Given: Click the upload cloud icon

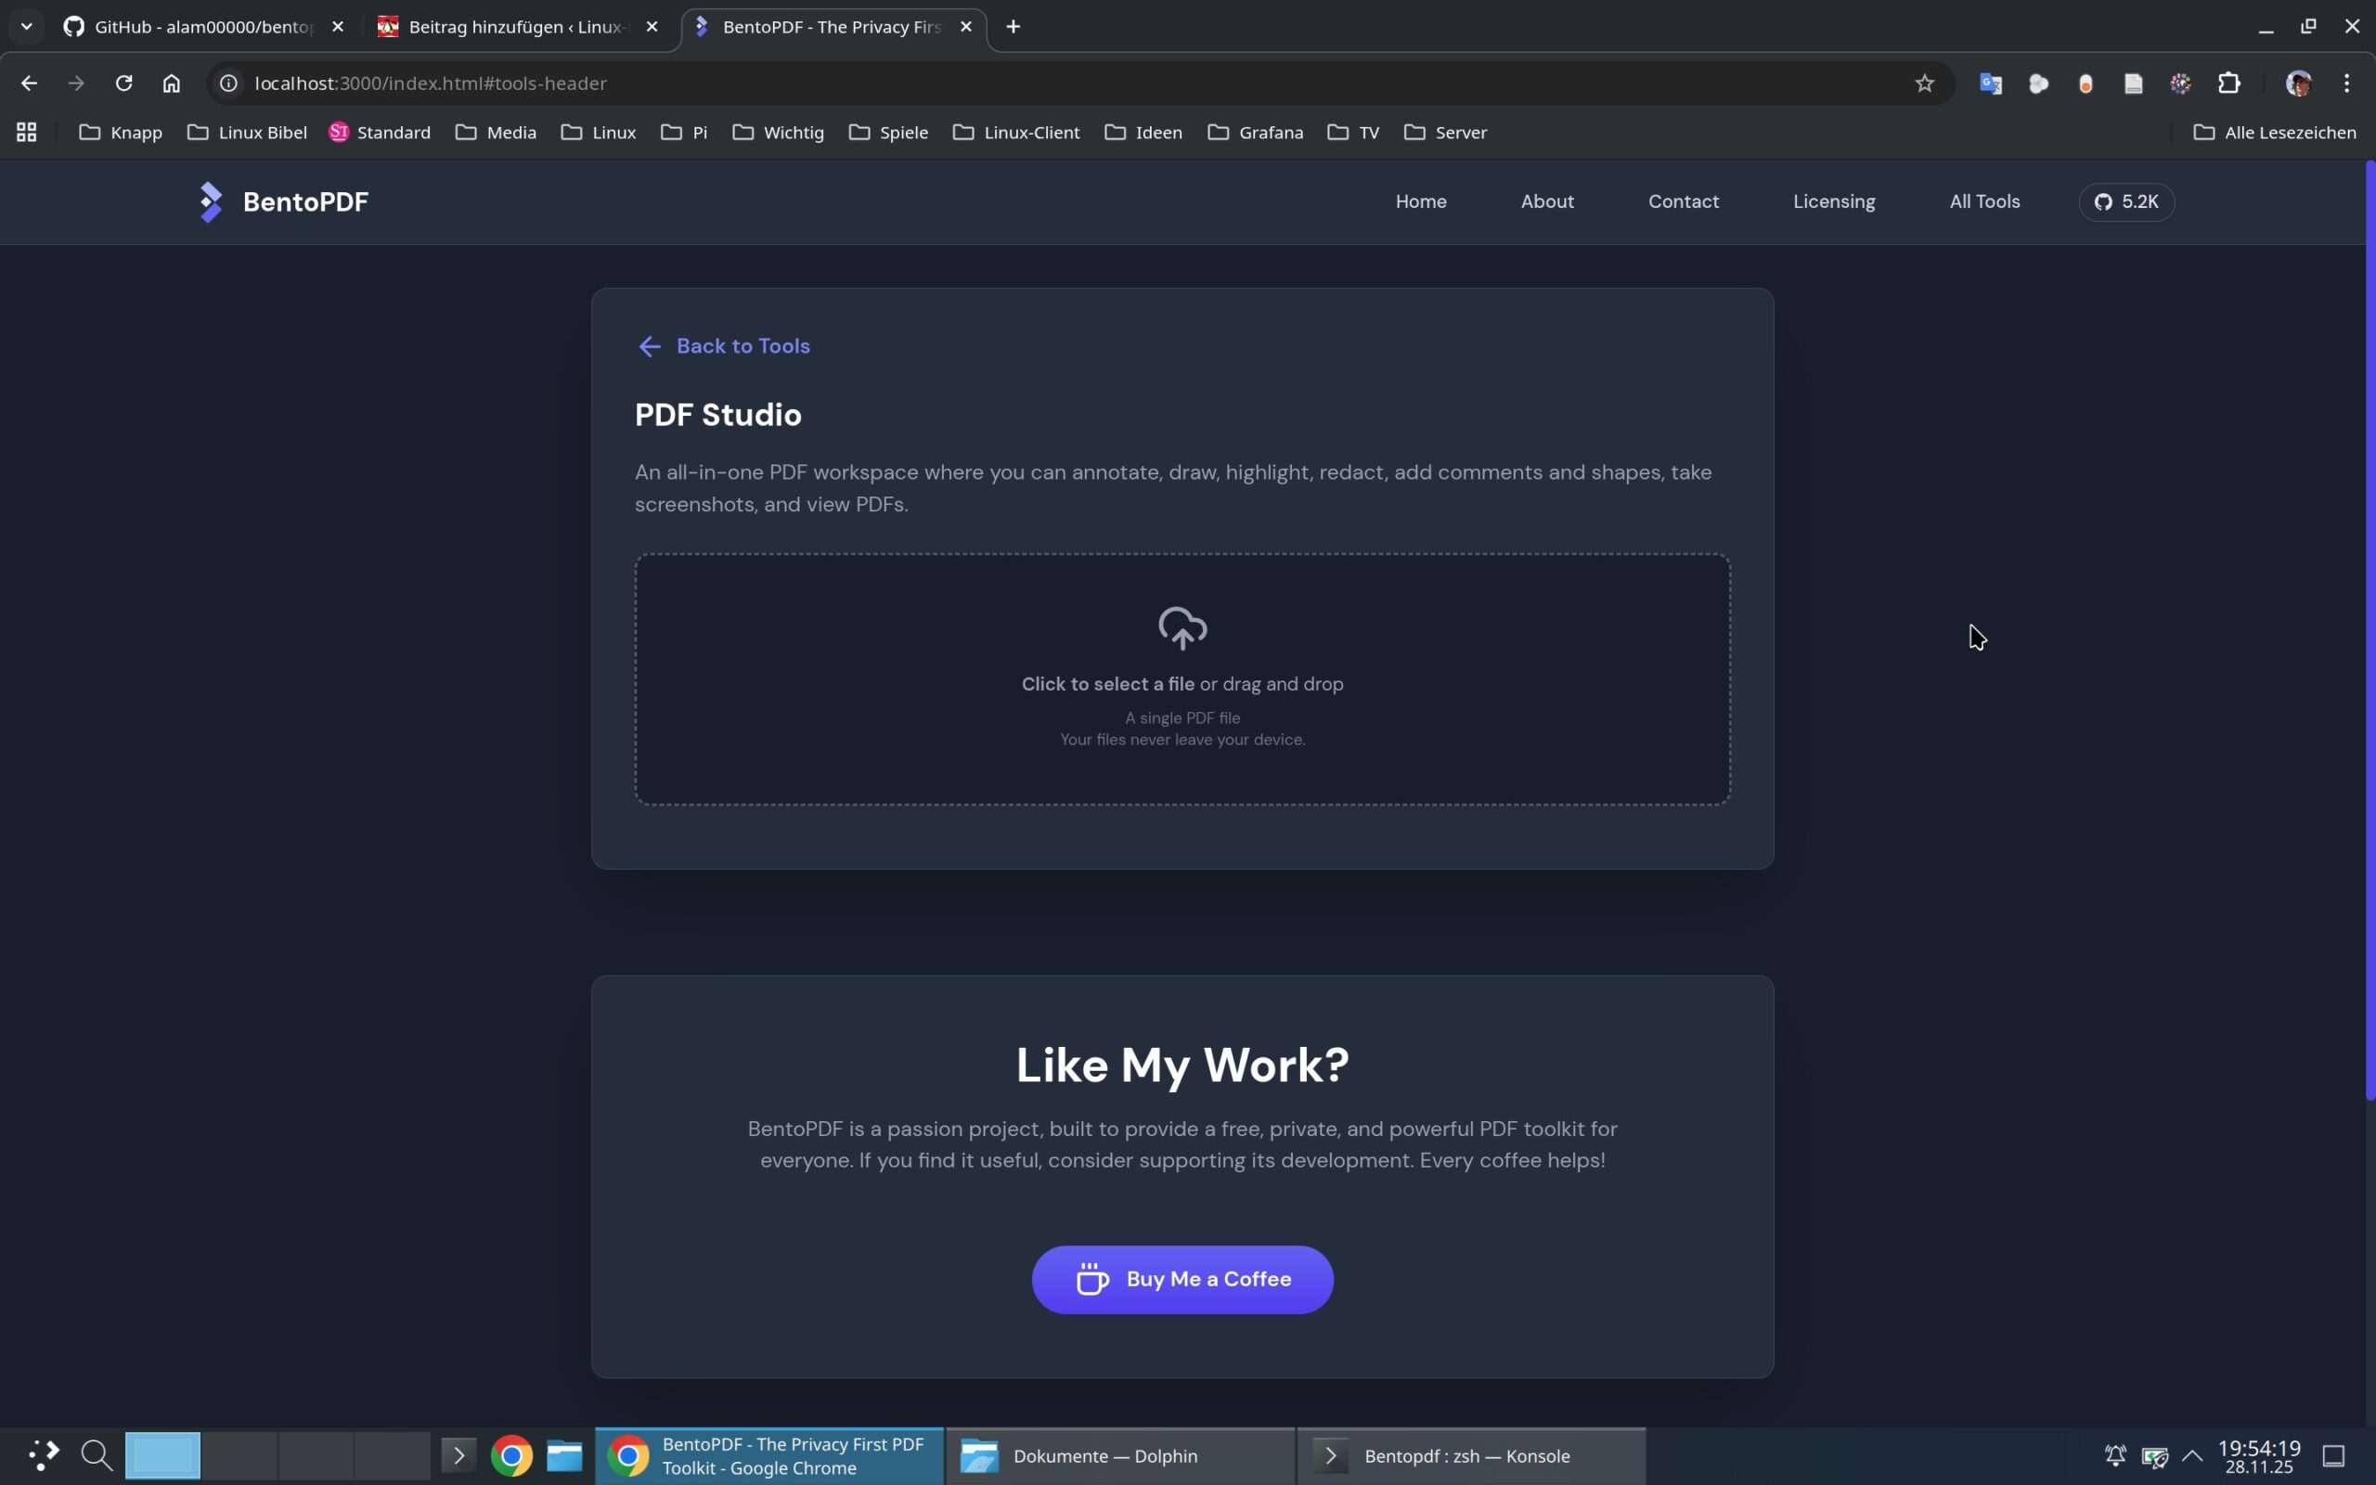Looking at the screenshot, I should pos(1182,628).
